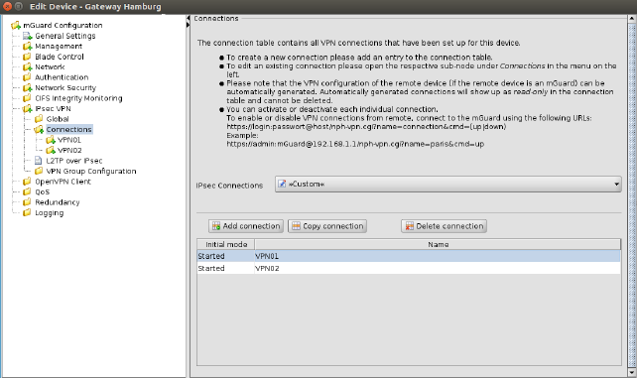The height and width of the screenshot is (378, 637).
Task: Select Management tree node
Action: tap(59, 47)
